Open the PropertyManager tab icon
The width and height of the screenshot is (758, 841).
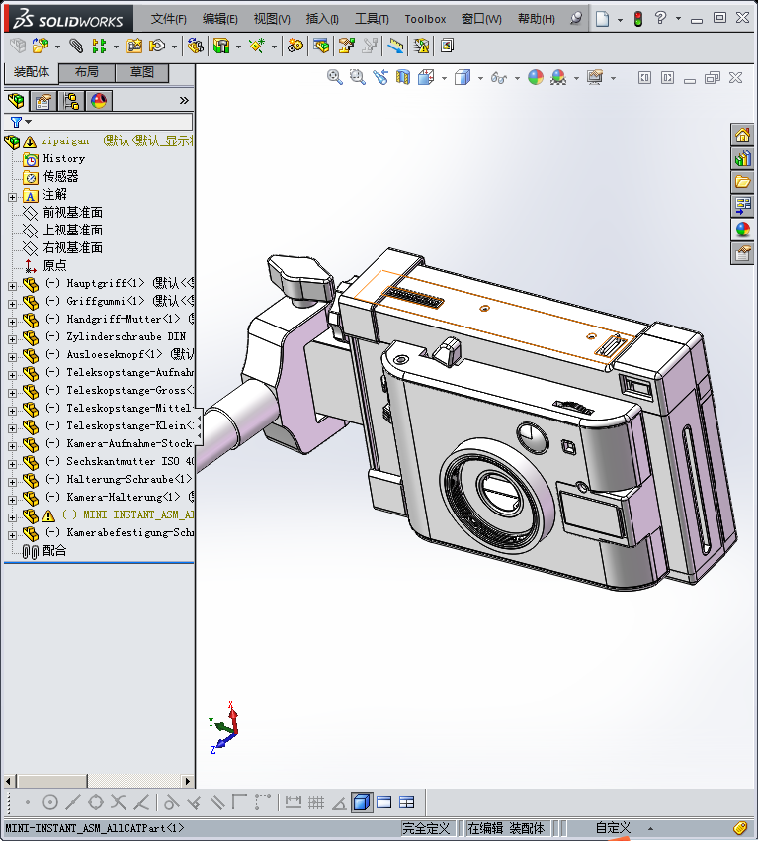coord(43,101)
